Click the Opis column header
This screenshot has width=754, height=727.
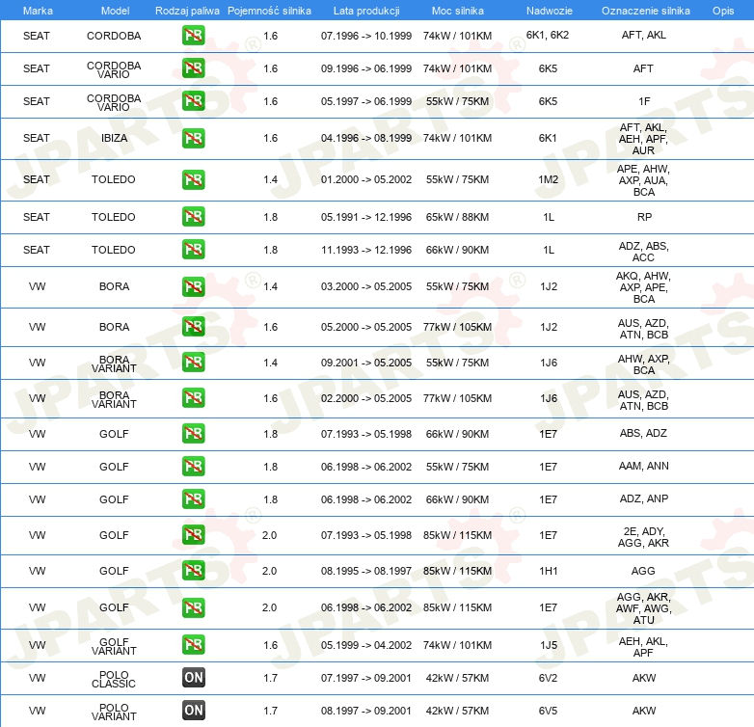click(723, 11)
